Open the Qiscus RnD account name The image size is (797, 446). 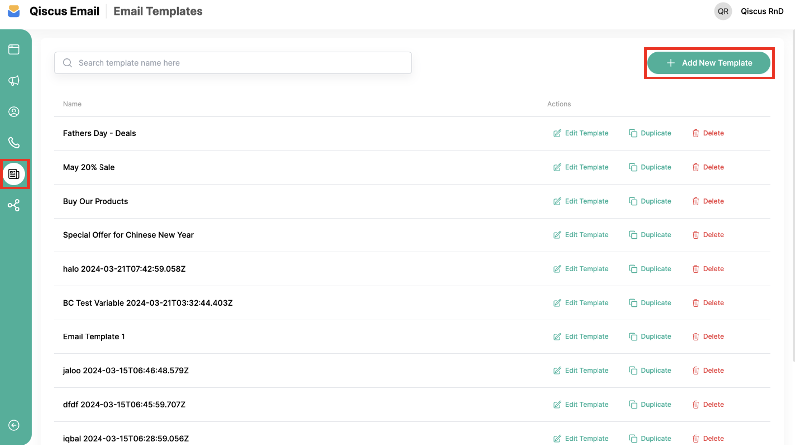[761, 11]
